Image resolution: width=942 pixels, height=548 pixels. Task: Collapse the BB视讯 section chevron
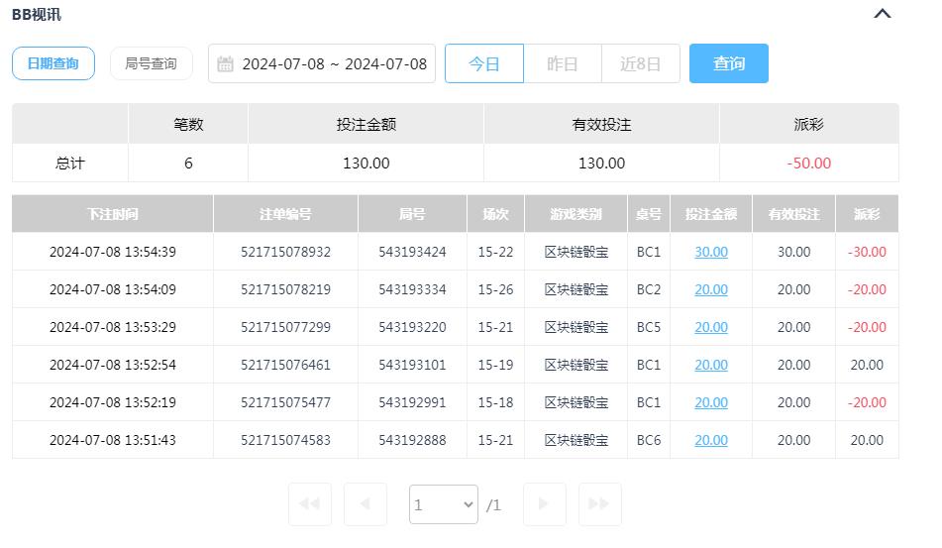[x=882, y=14]
